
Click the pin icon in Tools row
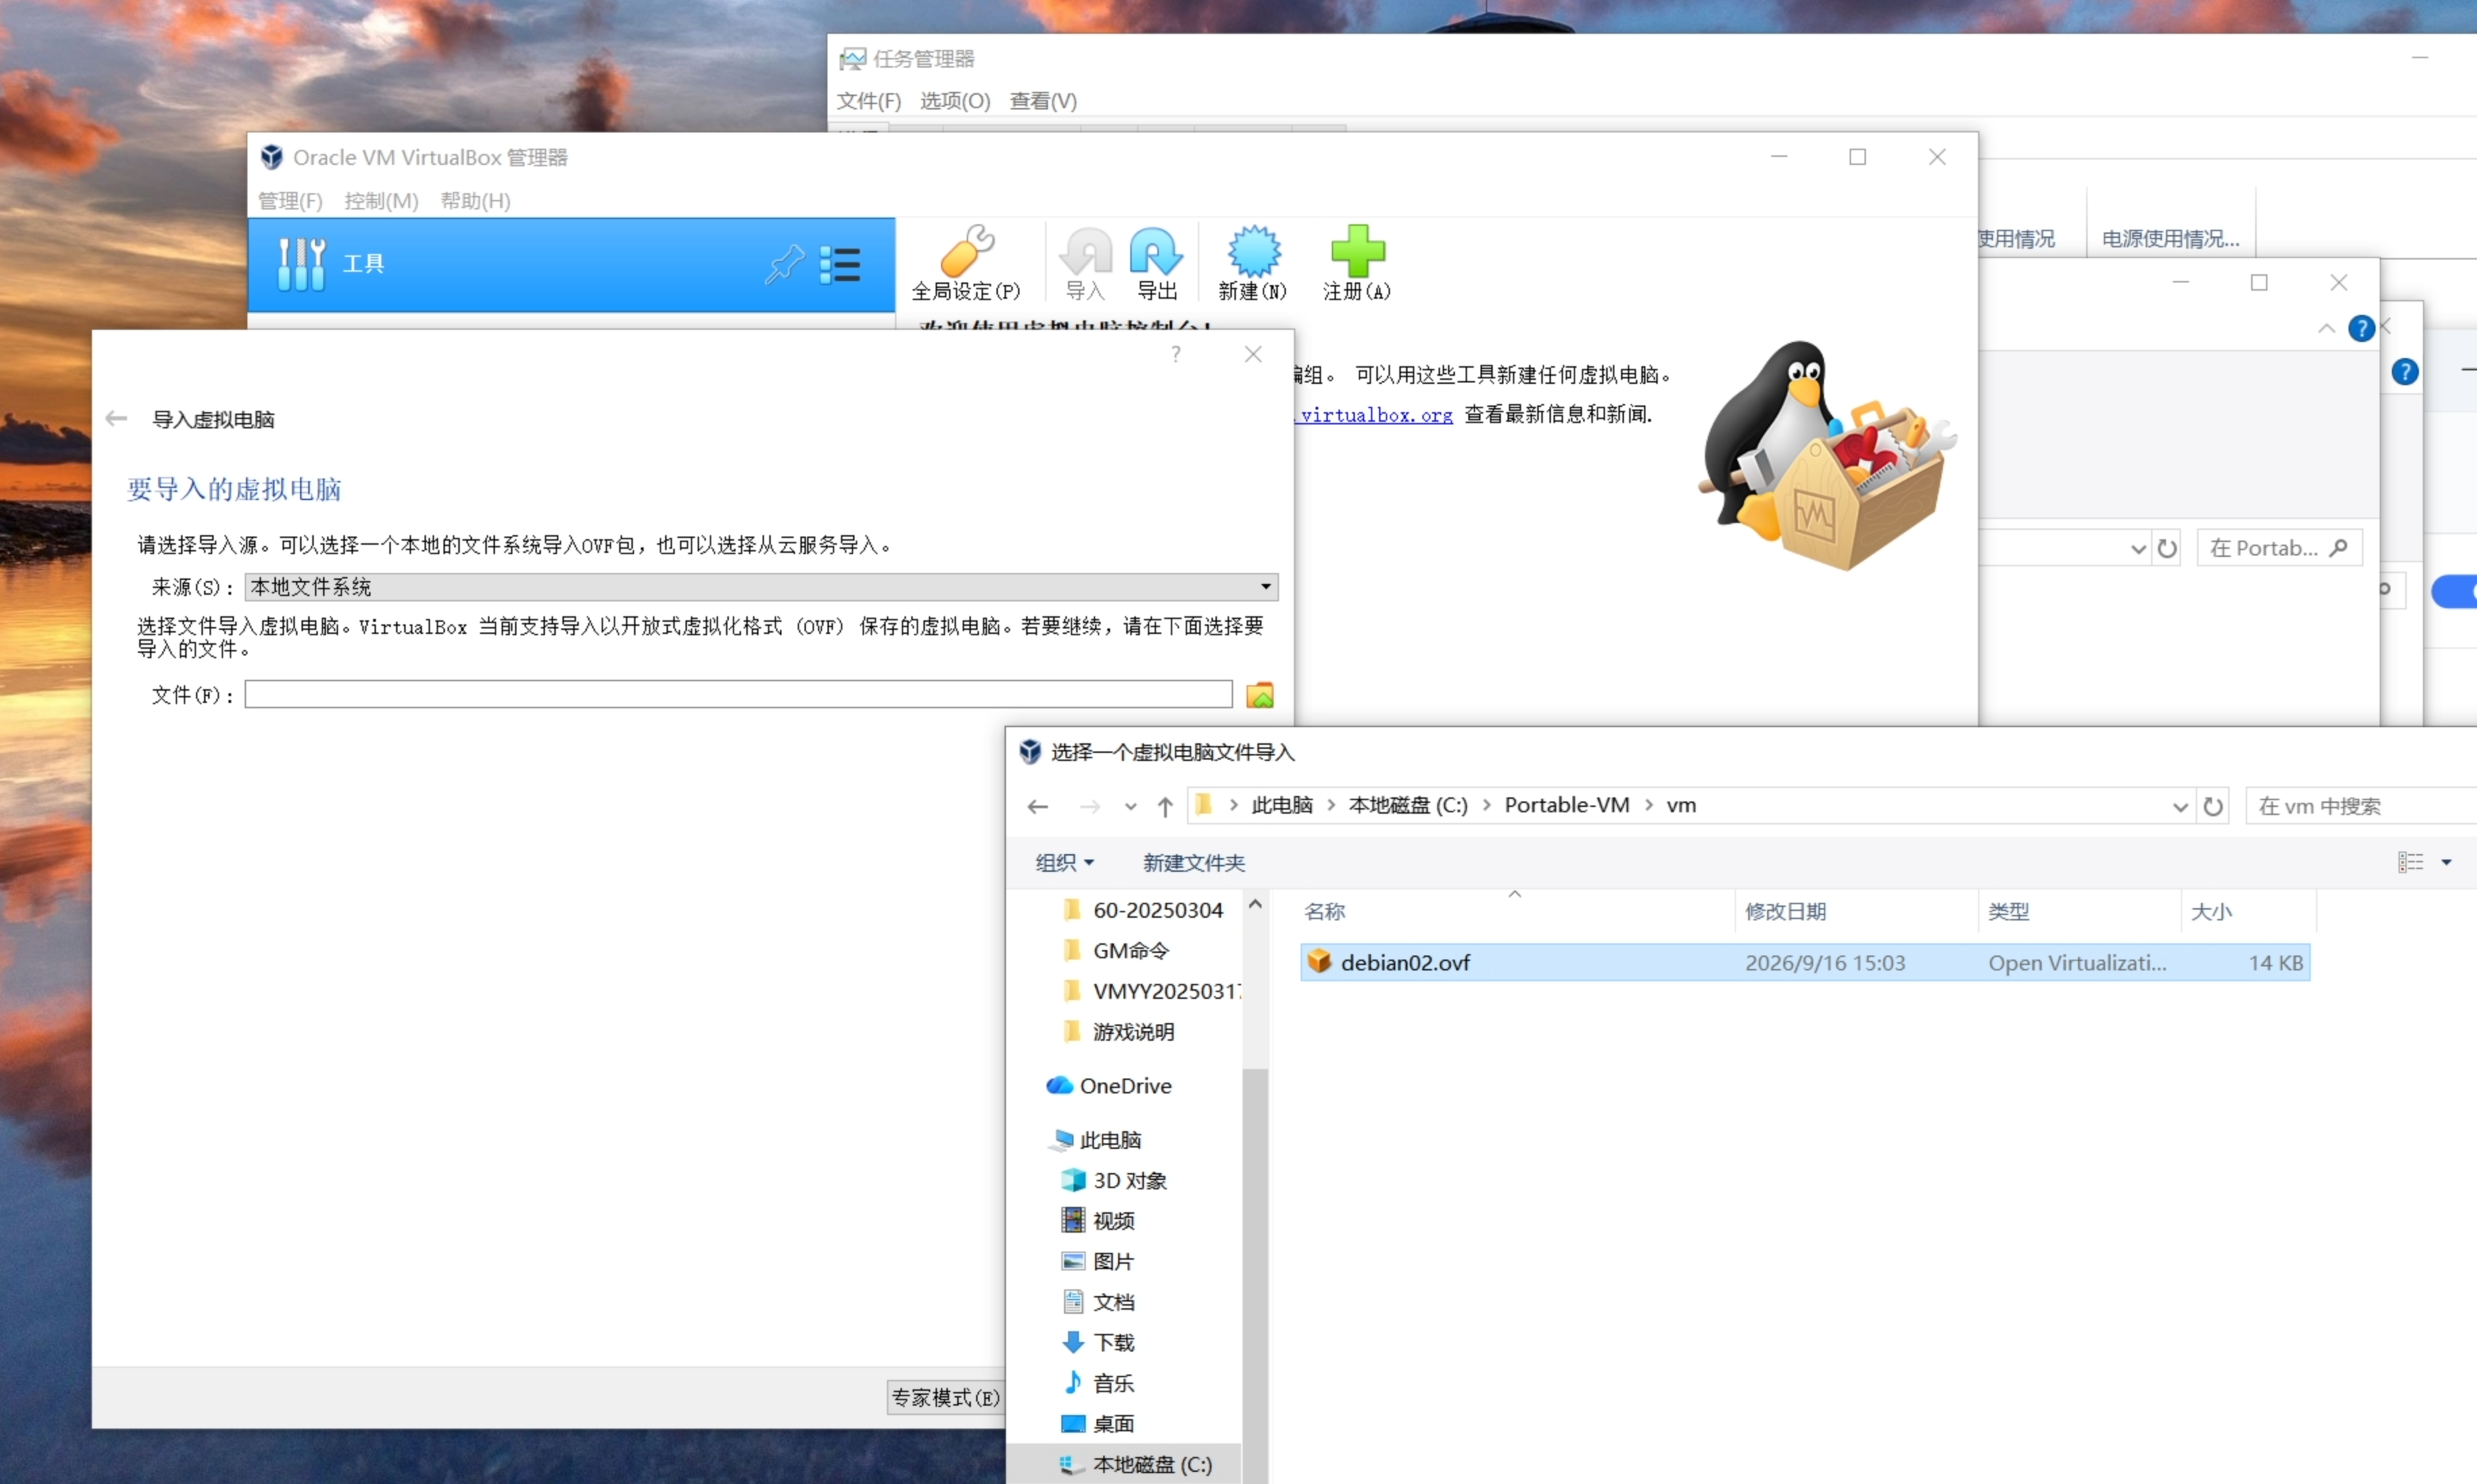coord(784,264)
